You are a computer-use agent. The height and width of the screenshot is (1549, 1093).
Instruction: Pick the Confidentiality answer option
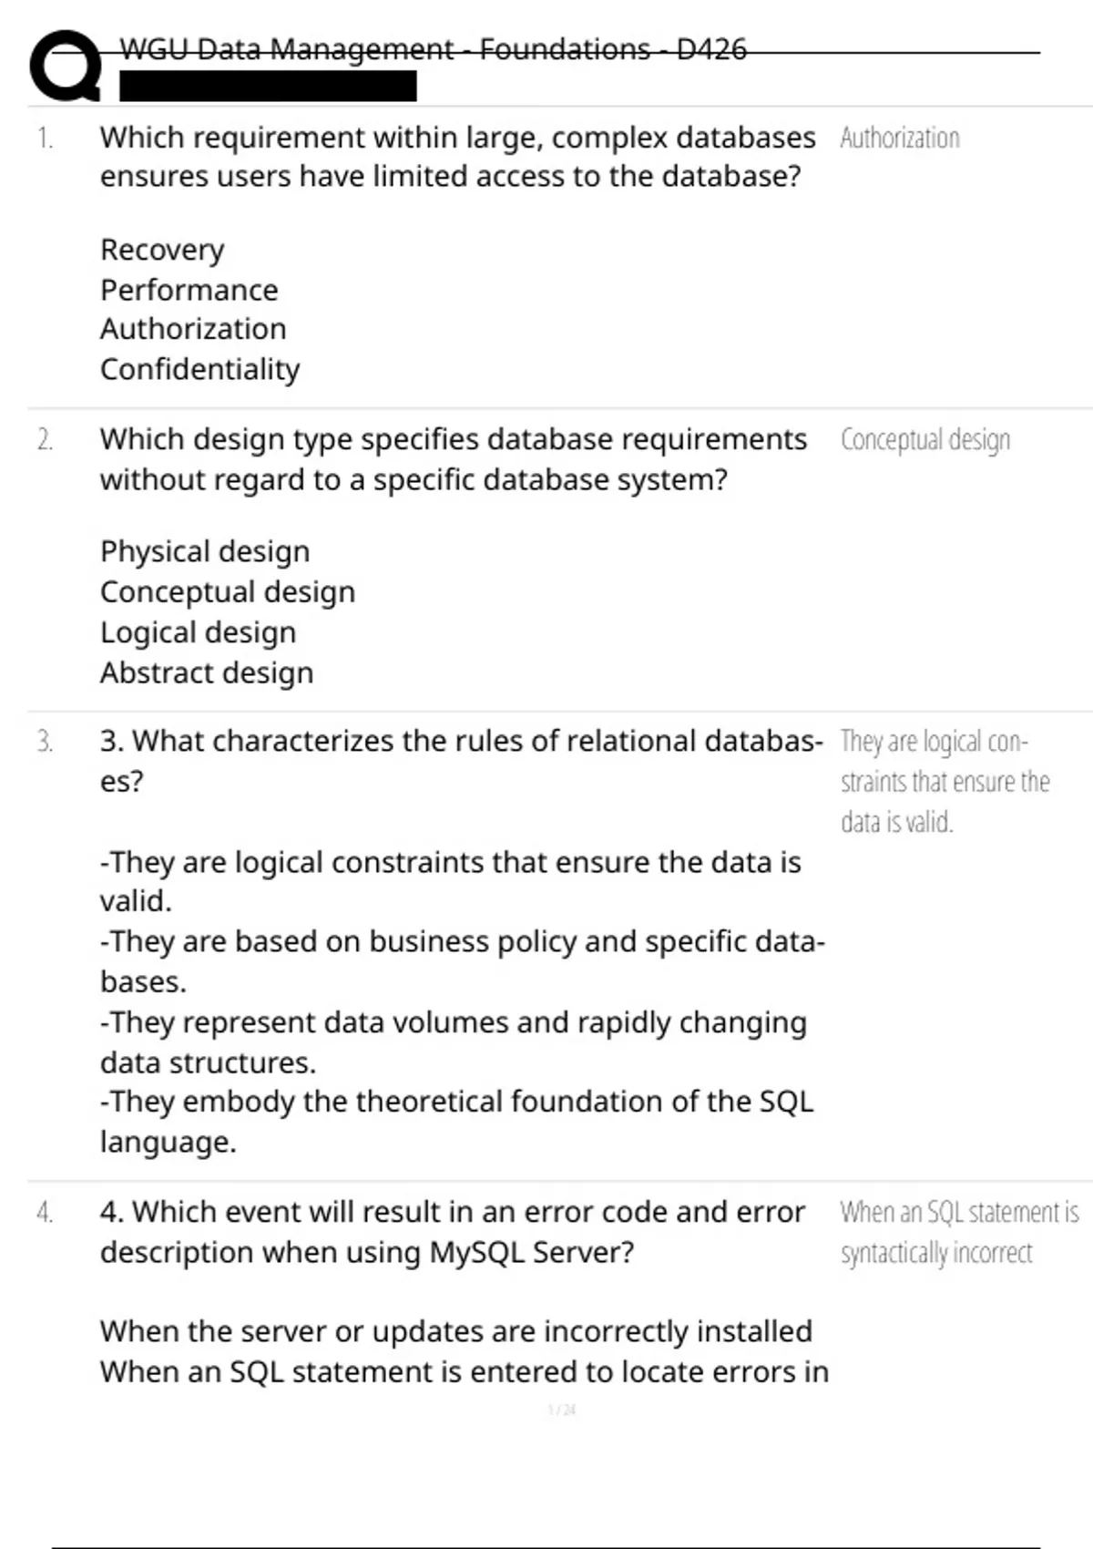(x=199, y=369)
